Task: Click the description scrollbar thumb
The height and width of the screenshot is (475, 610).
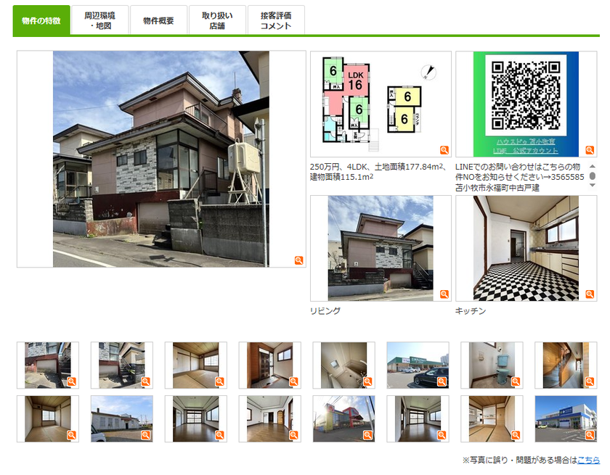Action: 593,176
